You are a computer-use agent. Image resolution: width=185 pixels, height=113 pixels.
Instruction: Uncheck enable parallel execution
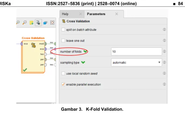(63, 84)
